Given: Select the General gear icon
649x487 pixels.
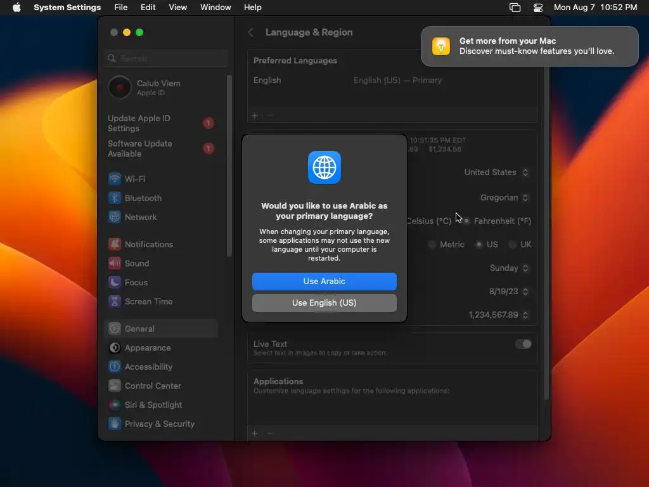Looking at the screenshot, I should [115, 329].
